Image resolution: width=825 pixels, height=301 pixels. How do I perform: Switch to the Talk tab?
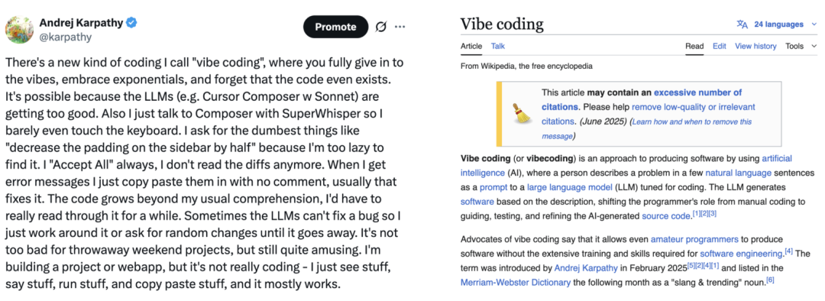coord(498,47)
